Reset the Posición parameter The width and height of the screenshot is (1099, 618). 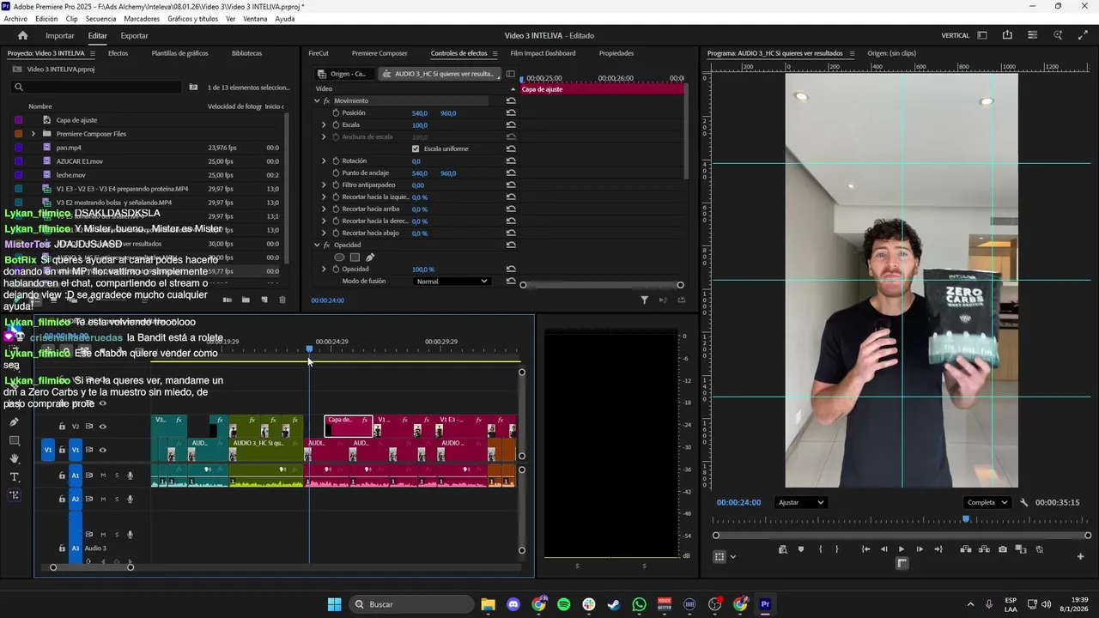511,112
